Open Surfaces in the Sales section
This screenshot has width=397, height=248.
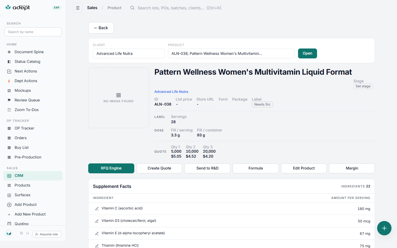point(33,195)
